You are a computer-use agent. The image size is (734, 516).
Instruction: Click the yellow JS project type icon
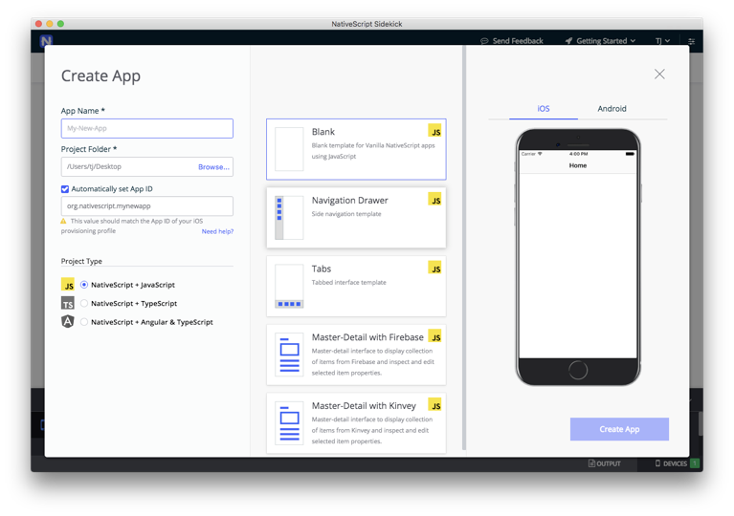68,285
